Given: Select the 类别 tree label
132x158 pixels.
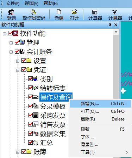Looking at the screenshot, I should [46, 79].
